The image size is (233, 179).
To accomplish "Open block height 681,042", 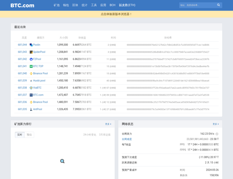I will [x=22, y=59].
